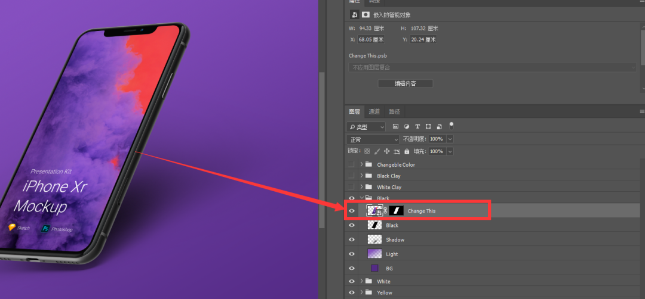Expand the White Clay group

(x=361, y=187)
